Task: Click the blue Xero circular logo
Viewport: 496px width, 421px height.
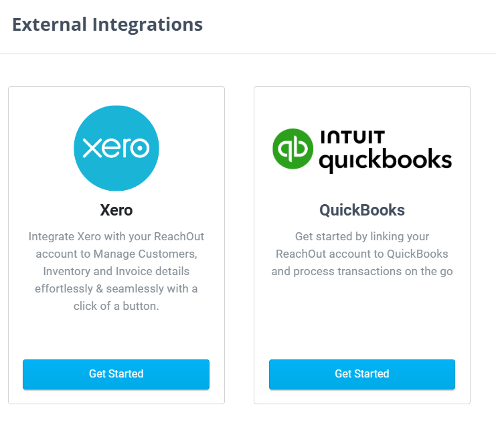Action: click(116, 148)
